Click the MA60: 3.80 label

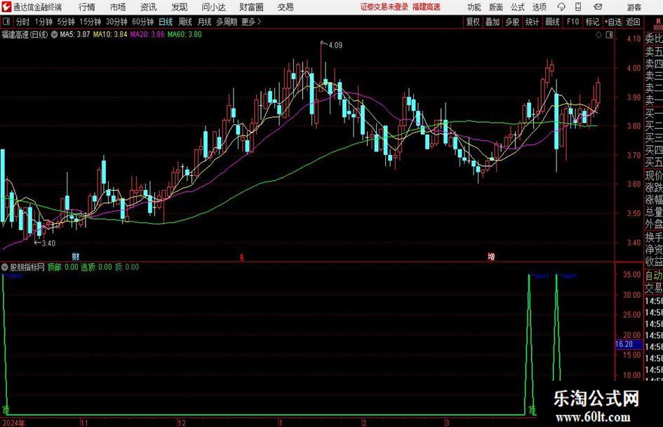185,34
